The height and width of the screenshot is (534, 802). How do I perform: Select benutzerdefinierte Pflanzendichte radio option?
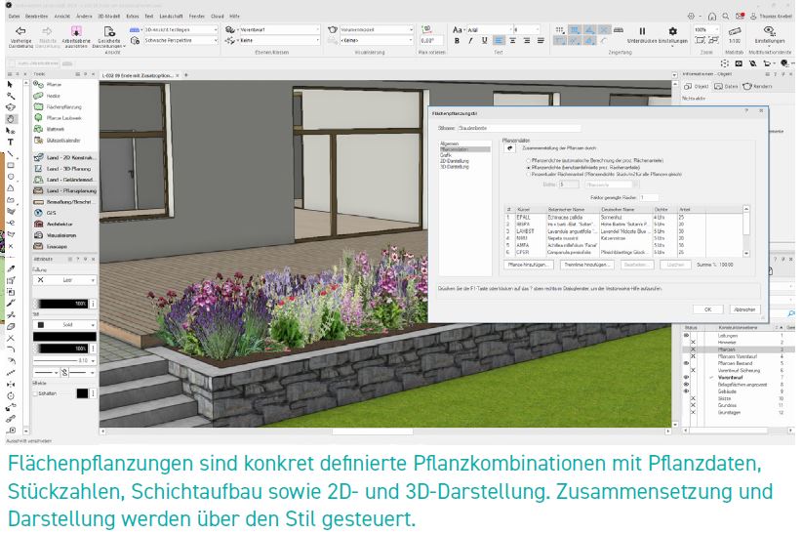[529, 167]
